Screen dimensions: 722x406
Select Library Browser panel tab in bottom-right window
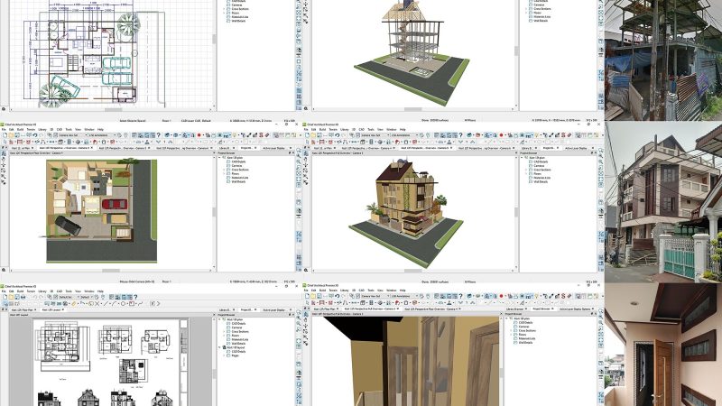(x=514, y=309)
